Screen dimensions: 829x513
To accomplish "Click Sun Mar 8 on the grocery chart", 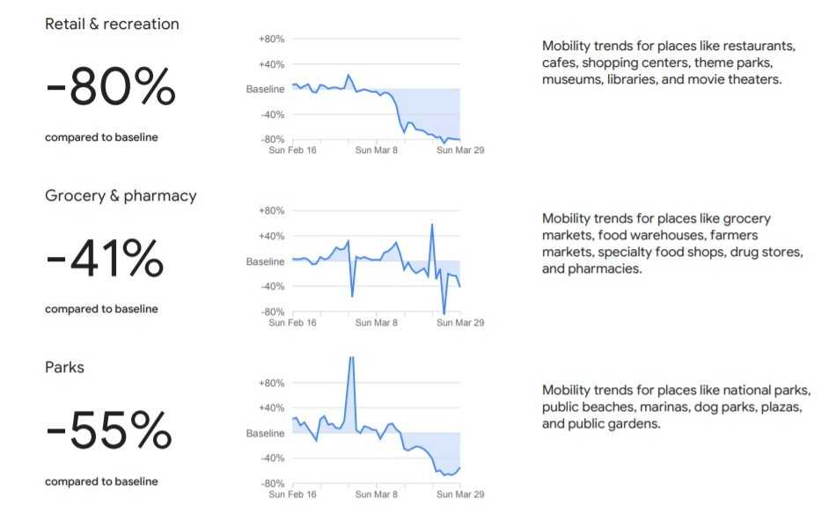I will pyautogui.click(x=376, y=323).
